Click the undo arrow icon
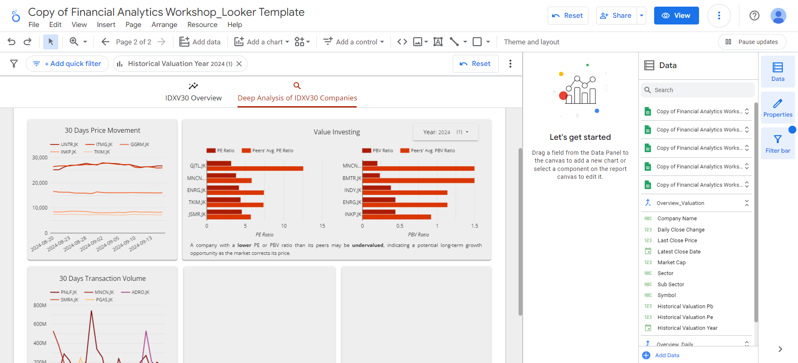Image resolution: width=798 pixels, height=363 pixels. click(x=12, y=42)
